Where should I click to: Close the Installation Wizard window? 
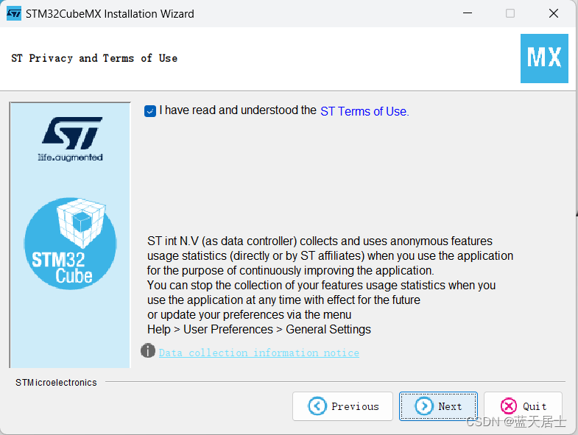[553, 13]
